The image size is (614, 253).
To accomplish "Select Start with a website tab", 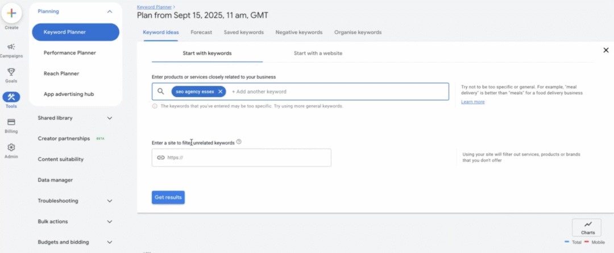I will 318,53.
